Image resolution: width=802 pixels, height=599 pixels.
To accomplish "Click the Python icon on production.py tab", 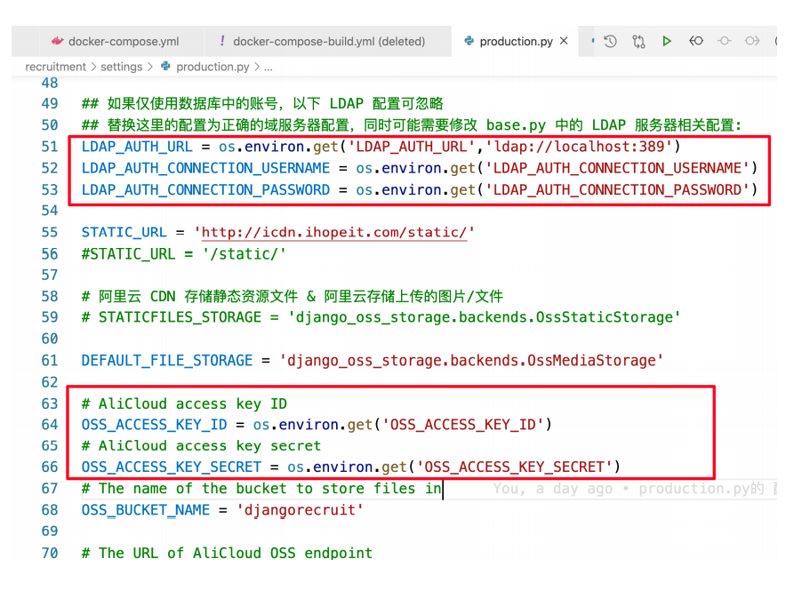I will coord(469,41).
